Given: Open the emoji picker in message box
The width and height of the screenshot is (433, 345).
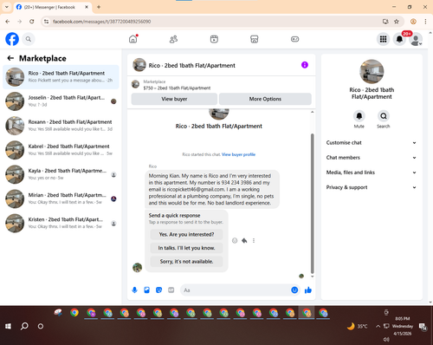Looking at the screenshot, I should [x=294, y=290].
